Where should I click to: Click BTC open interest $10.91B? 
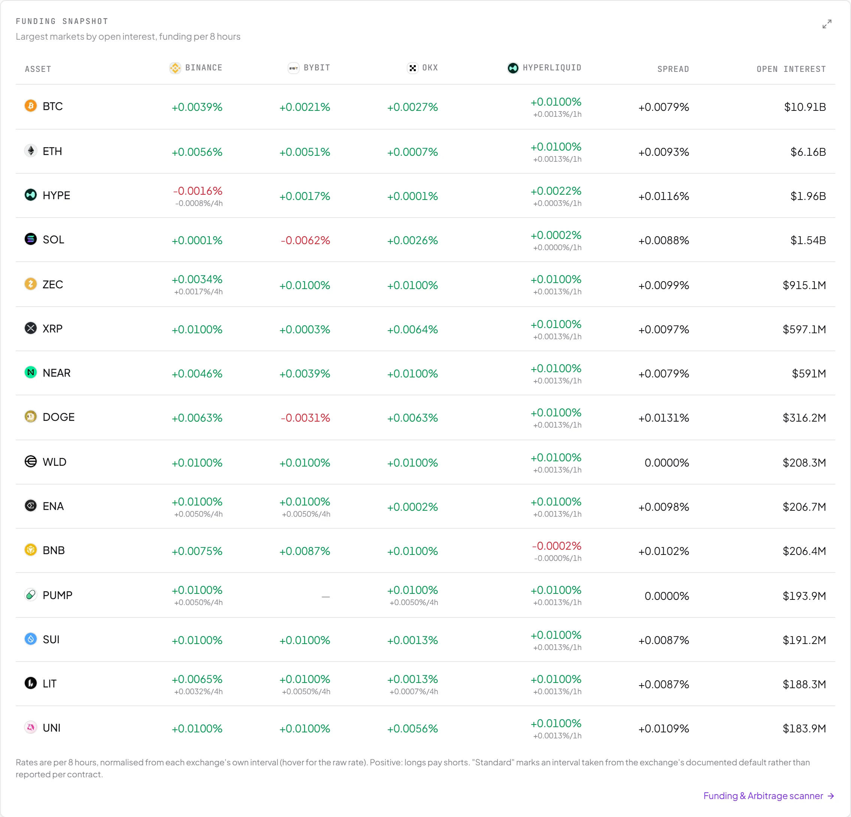point(805,107)
